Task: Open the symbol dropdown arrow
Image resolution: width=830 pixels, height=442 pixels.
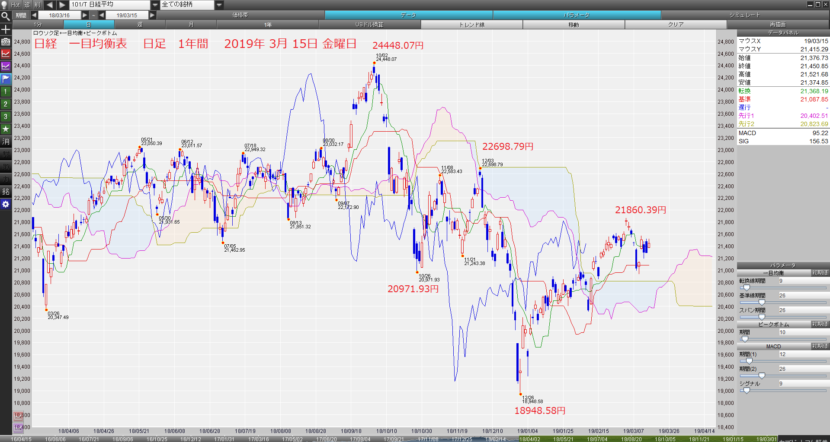Action: (155, 5)
